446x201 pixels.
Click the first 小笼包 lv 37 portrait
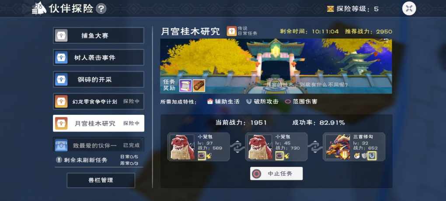pyautogui.click(x=182, y=147)
